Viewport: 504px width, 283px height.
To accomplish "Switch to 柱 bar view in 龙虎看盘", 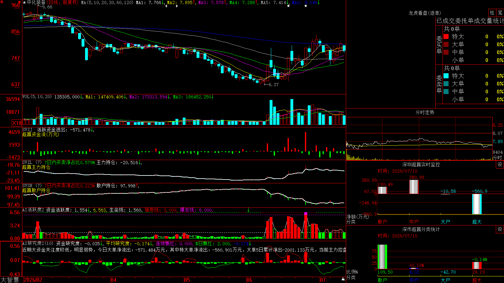I will coord(492,13).
